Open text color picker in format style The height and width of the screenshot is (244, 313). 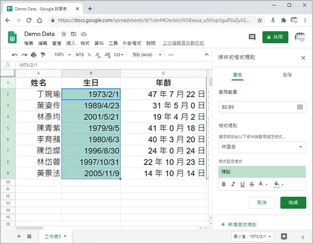coord(263,184)
